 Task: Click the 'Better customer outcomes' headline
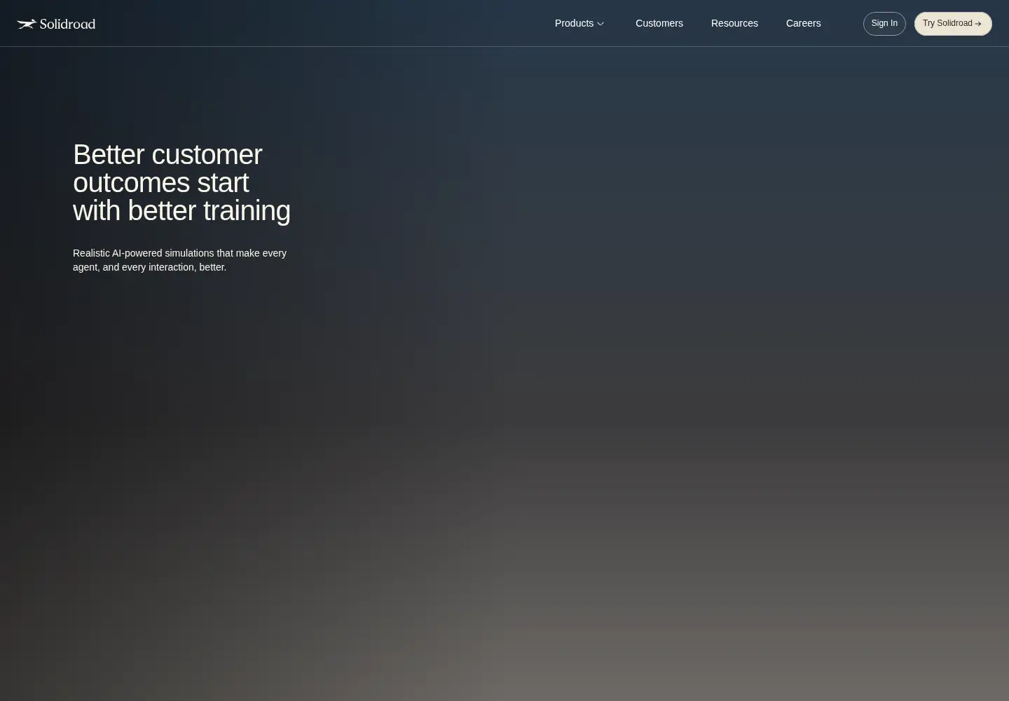click(181, 182)
